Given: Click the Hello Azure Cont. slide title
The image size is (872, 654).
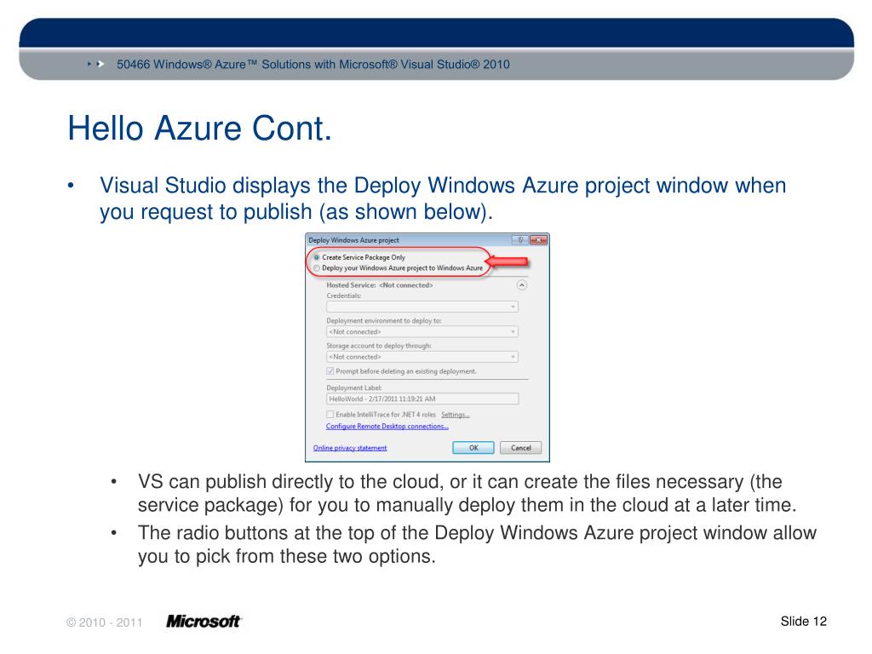Looking at the screenshot, I should point(199,129).
